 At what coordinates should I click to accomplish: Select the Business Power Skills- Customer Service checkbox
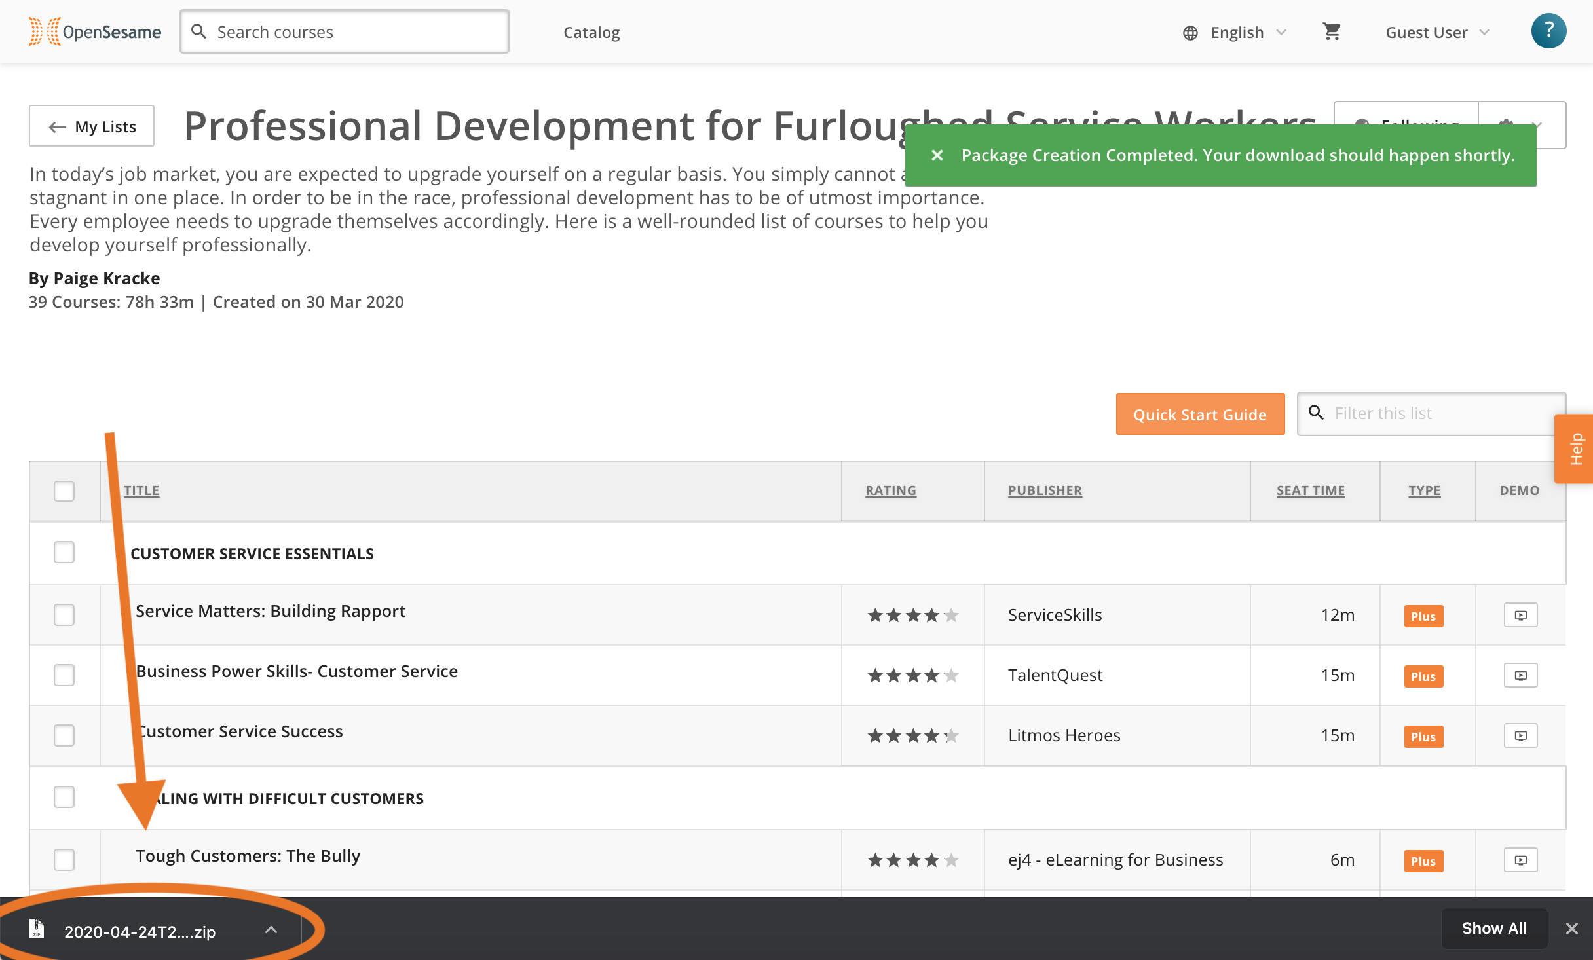64,675
